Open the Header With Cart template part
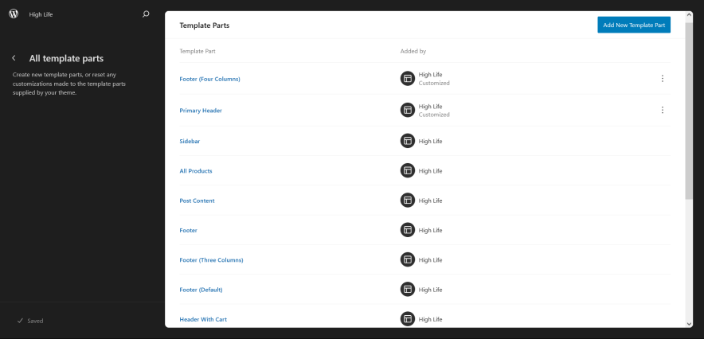Viewport: 704px width, 339px height. [x=203, y=319]
